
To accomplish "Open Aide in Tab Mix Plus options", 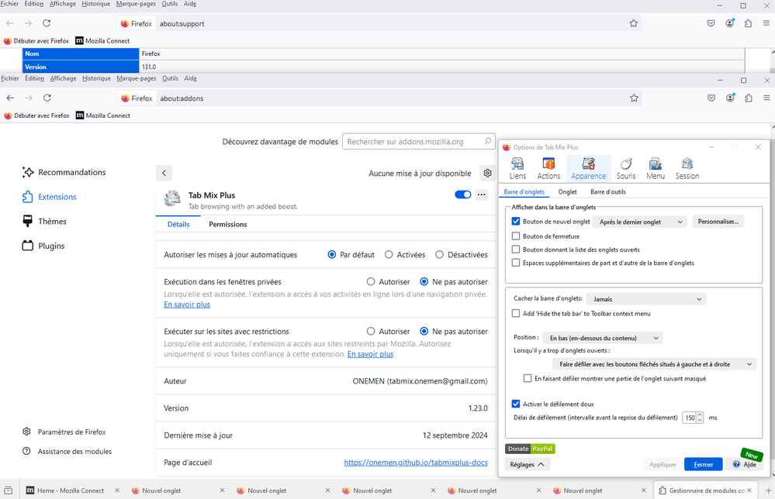I will coord(746,464).
